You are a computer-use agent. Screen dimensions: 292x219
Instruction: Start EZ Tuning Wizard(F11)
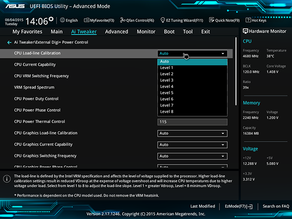click(x=182, y=20)
